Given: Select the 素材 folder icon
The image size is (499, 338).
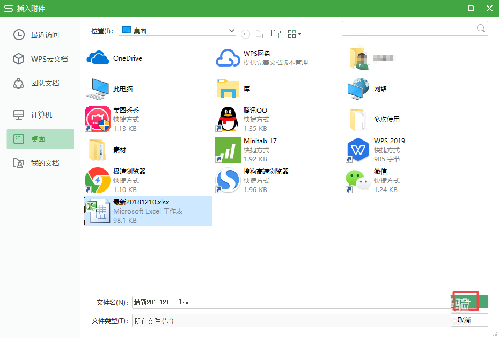Looking at the screenshot, I should coord(98,149).
